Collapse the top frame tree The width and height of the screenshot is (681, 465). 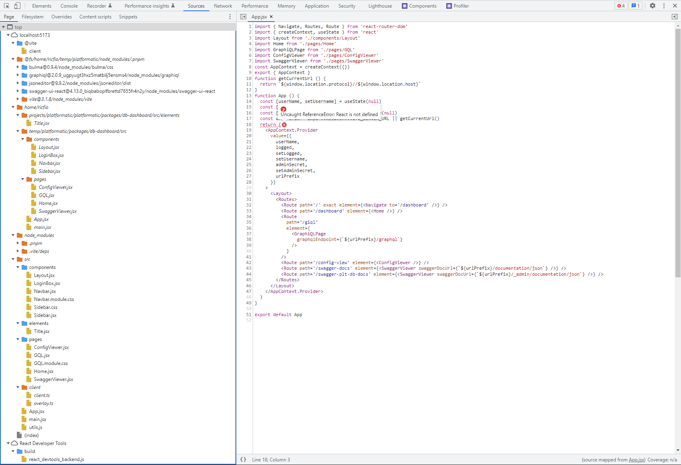pyautogui.click(x=3, y=27)
